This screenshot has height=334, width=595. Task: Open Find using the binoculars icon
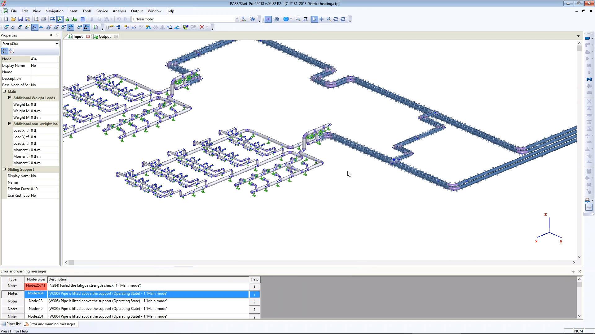277,19
